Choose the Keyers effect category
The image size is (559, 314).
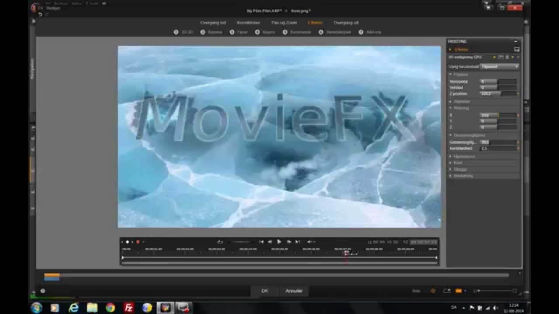coord(266,32)
